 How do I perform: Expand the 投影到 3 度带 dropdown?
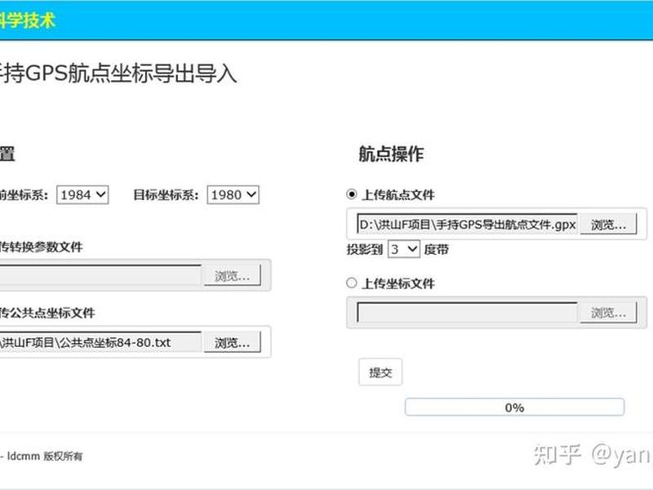click(403, 249)
